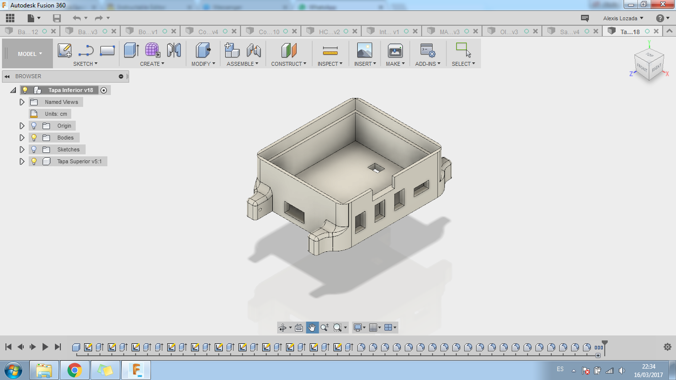
Task: Click the 3D Print icon under Make
Action: [395, 50]
